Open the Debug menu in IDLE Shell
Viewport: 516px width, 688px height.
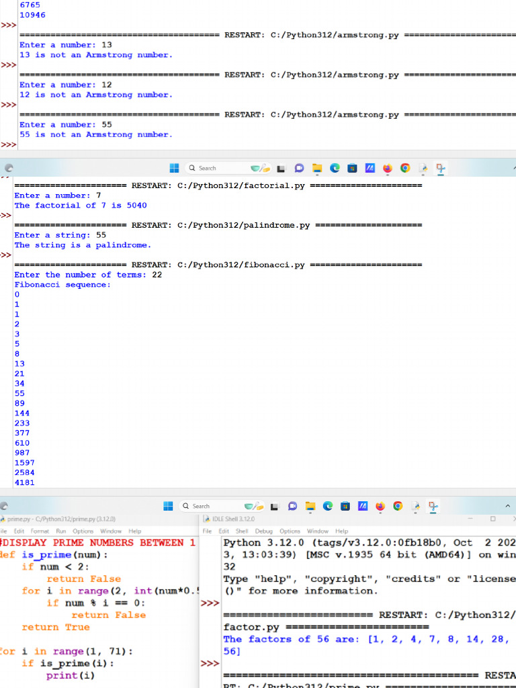pyautogui.click(x=263, y=531)
